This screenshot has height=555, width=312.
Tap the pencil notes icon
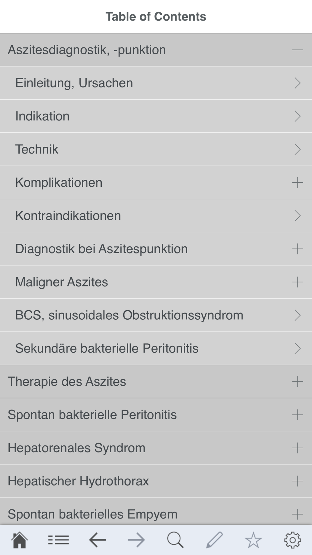[x=214, y=540]
